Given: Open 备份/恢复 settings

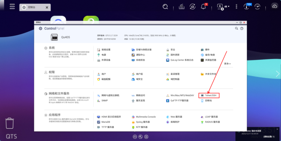Looking at the screenshot, I should [208, 55].
